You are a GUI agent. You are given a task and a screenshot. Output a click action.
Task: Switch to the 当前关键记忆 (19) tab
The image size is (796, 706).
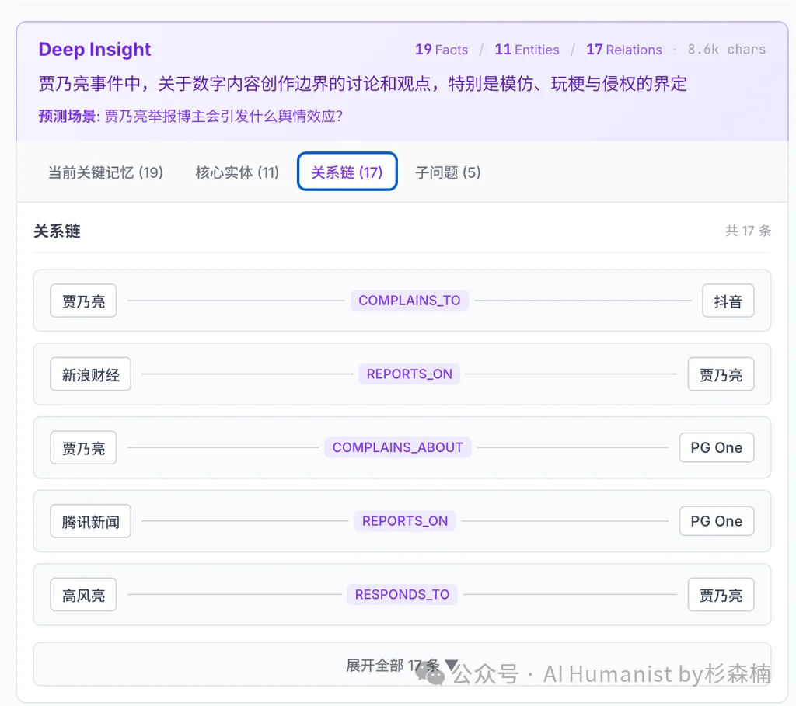tap(106, 172)
